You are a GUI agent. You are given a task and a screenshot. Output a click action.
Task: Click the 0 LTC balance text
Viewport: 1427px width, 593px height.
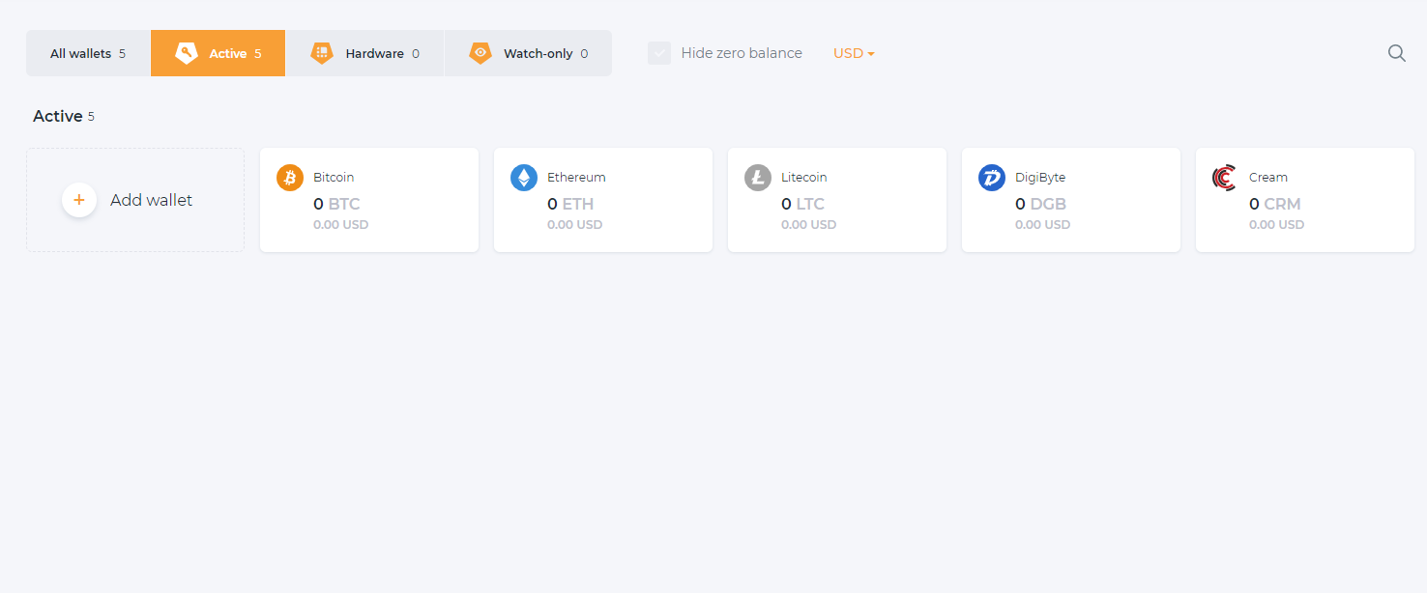[x=803, y=204]
